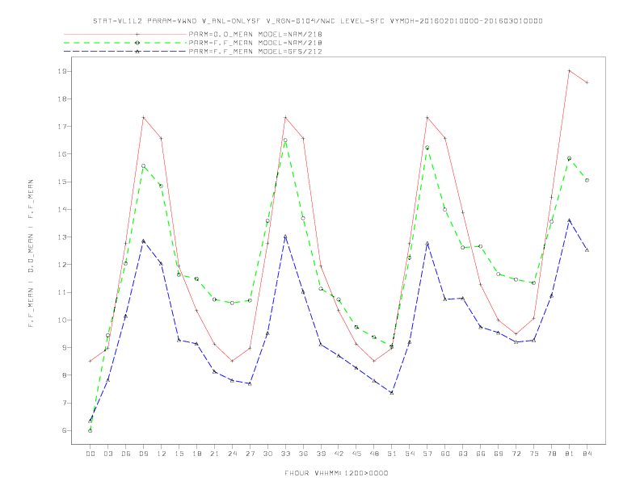The image size is (640, 494).
Task: Click y-axis tick label 9
Action: pos(65,348)
